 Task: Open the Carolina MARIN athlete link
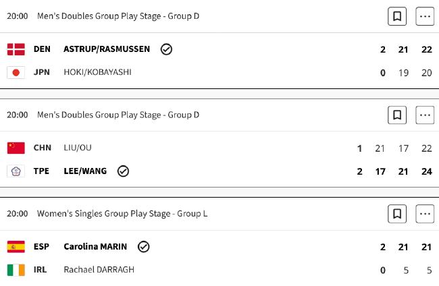(95, 247)
